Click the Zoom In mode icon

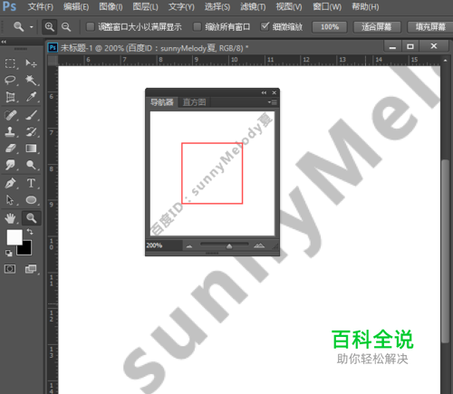(50, 27)
